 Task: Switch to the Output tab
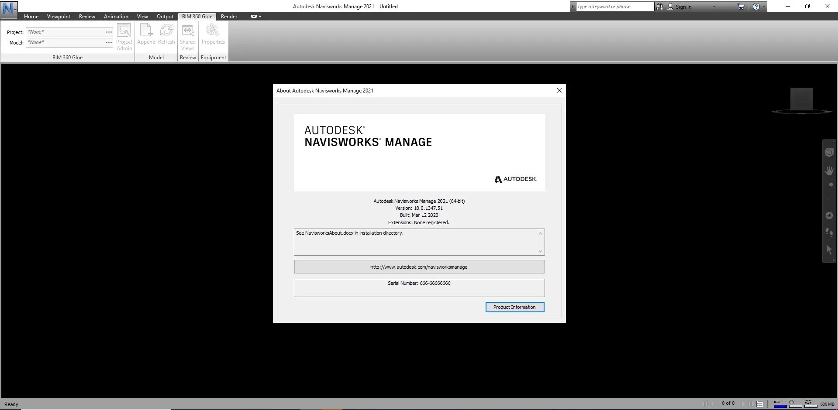(x=165, y=17)
